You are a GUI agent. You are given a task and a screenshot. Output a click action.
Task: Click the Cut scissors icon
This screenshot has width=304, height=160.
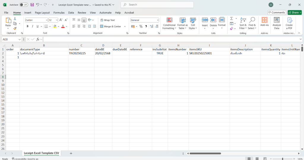15,19
